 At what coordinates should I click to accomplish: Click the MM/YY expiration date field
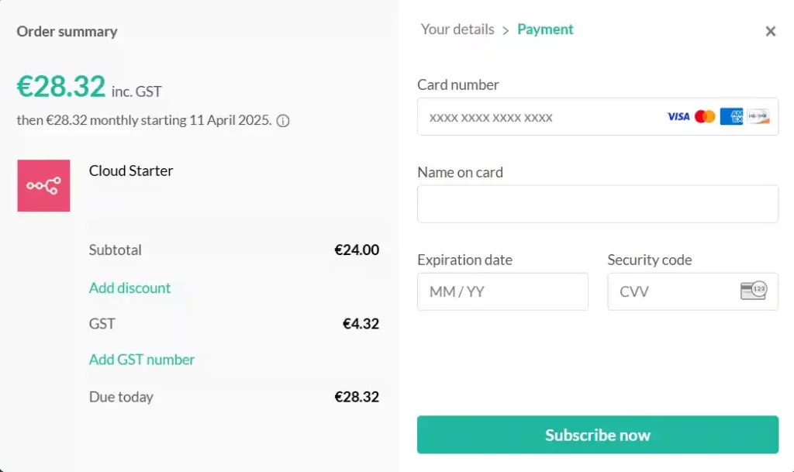pos(502,291)
